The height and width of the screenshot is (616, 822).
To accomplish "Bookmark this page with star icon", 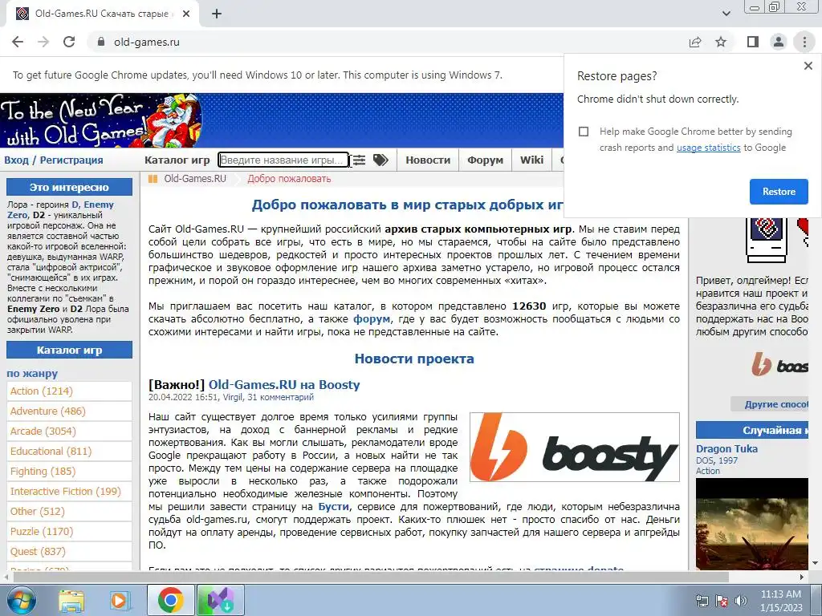I will click(721, 42).
